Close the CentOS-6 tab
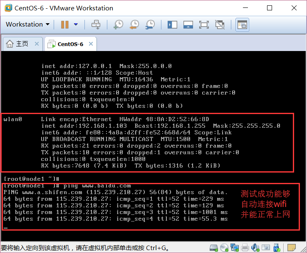Image resolution: width=307 pixels, height=253 pixels. tap(91, 44)
